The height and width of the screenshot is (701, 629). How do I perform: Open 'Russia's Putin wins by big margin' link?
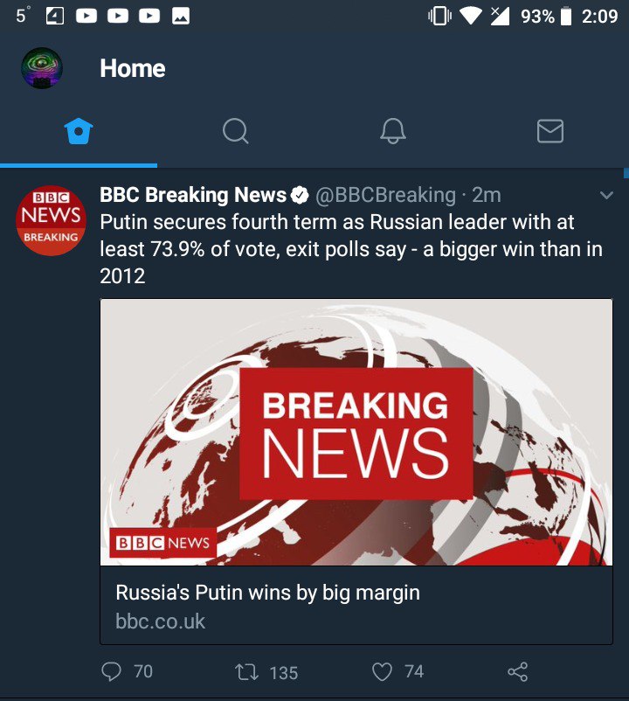coord(267,593)
